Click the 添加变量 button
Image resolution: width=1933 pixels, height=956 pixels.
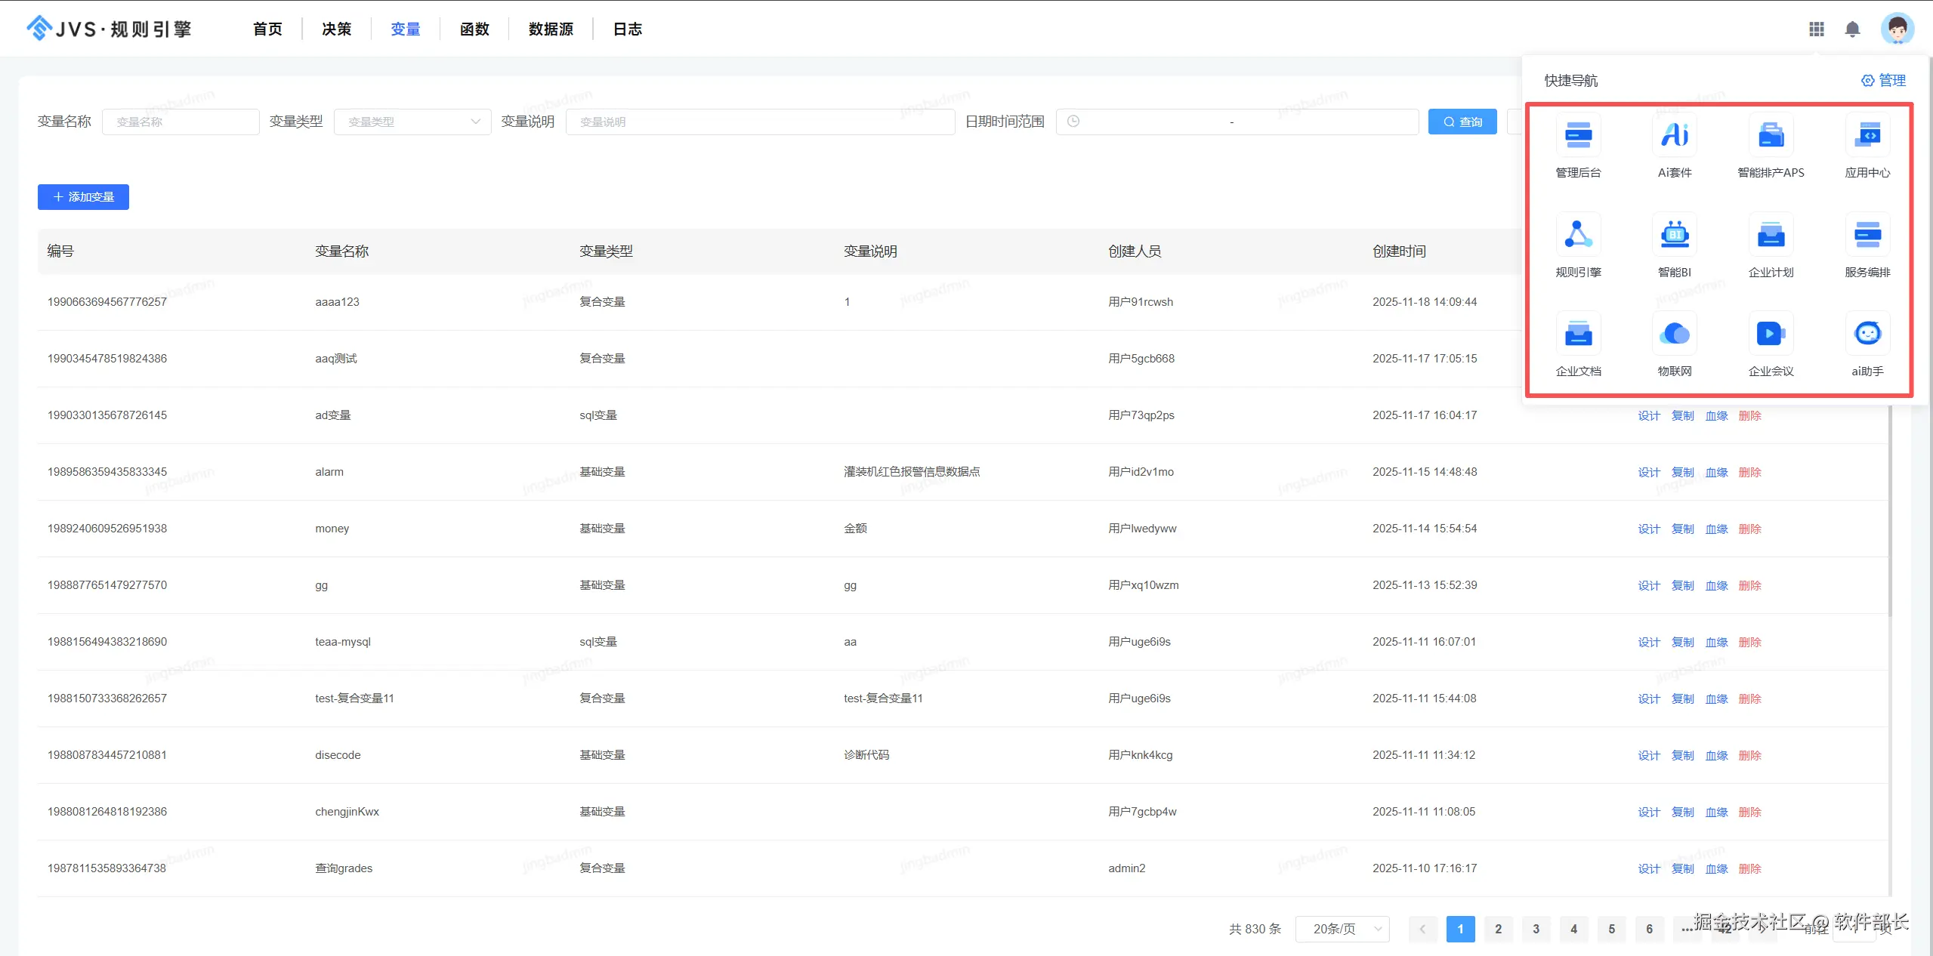point(83,197)
